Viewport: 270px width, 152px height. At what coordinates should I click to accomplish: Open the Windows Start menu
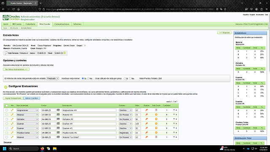pos(5,149)
